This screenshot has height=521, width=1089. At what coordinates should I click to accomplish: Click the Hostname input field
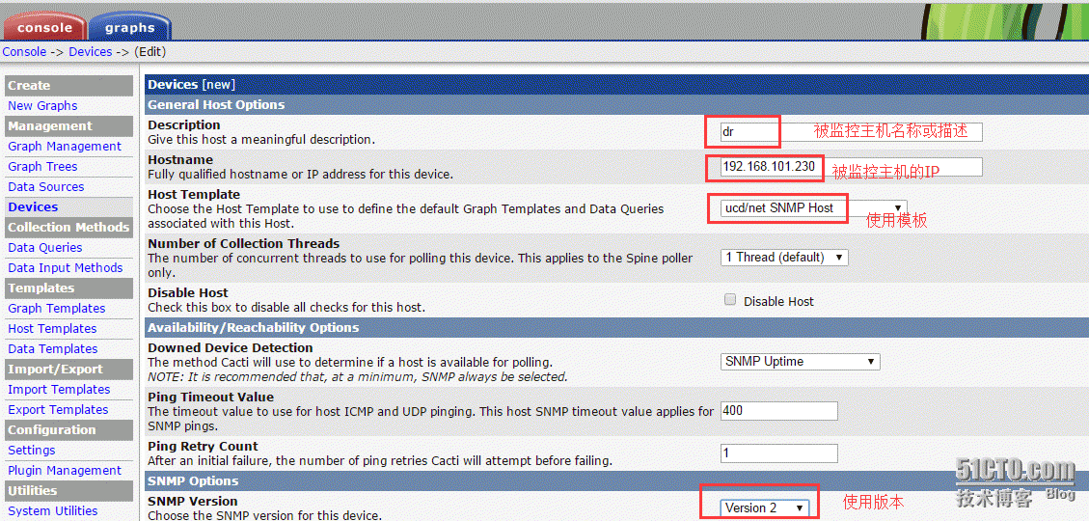pyautogui.click(x=852, y=167)
